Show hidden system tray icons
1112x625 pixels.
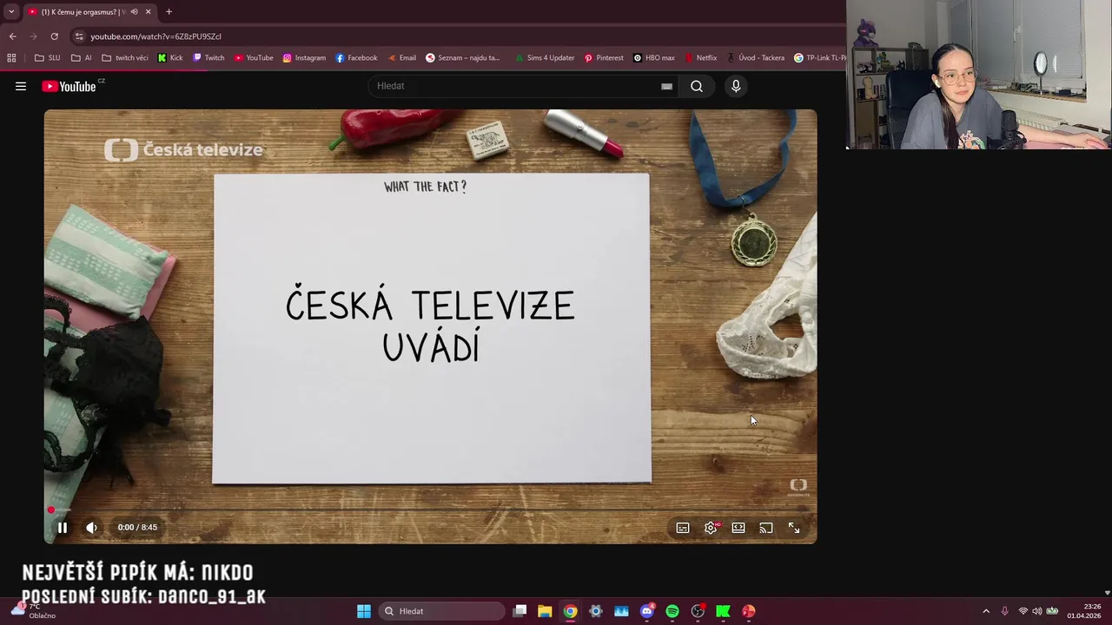(985, 611)
